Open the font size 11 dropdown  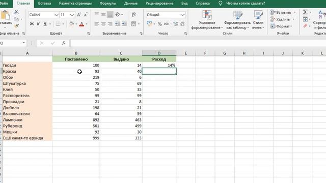click(x=72, y=15)
